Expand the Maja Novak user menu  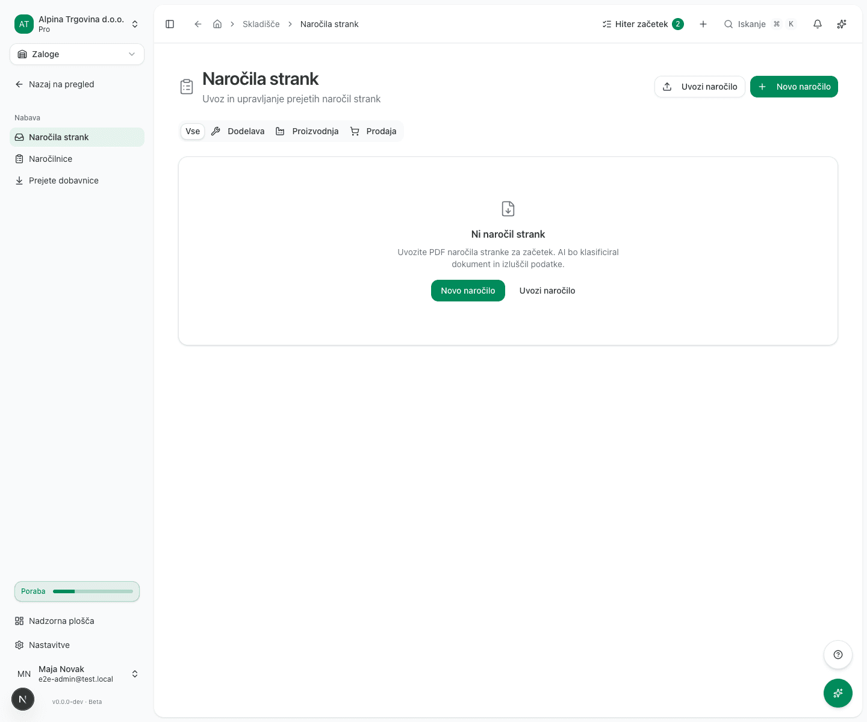(x=77, y=674)
